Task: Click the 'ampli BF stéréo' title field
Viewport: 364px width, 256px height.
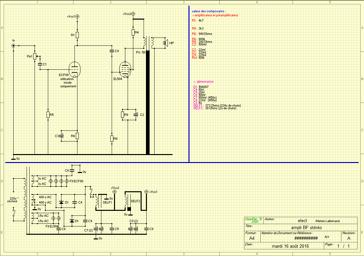Action: tap(306, 227)
